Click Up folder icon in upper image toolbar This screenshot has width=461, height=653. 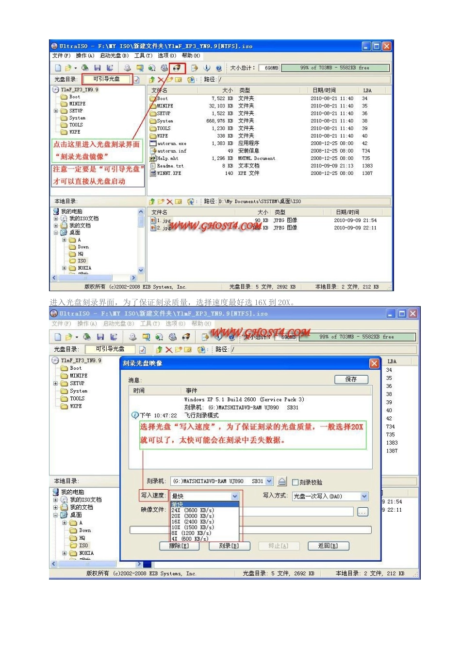(x=152, y=80)
